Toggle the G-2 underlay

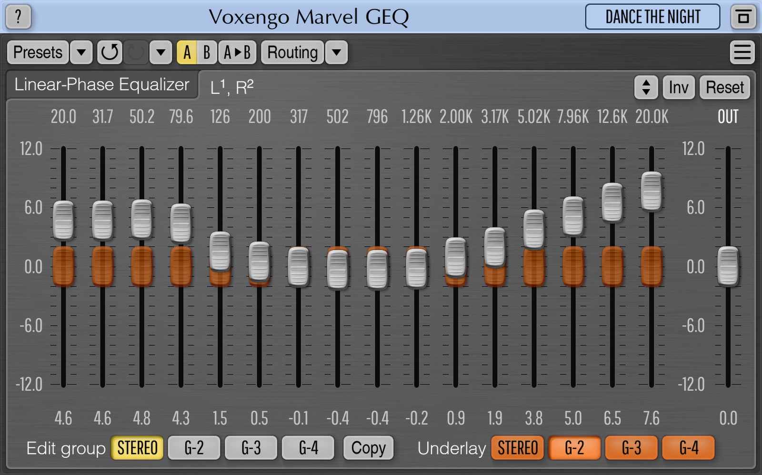pyautogui.click(x=574, y=448)
